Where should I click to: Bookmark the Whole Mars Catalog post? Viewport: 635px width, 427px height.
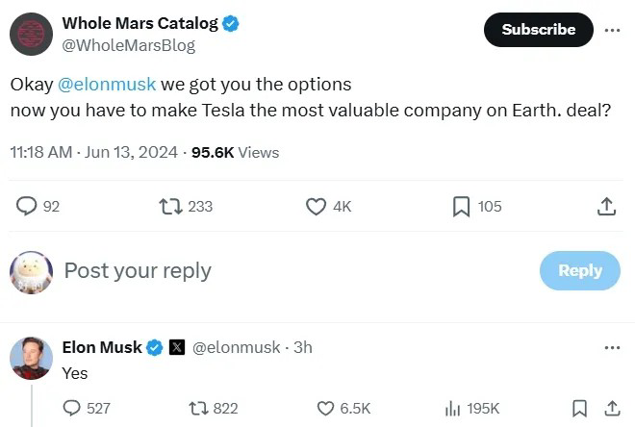[462, 206]
